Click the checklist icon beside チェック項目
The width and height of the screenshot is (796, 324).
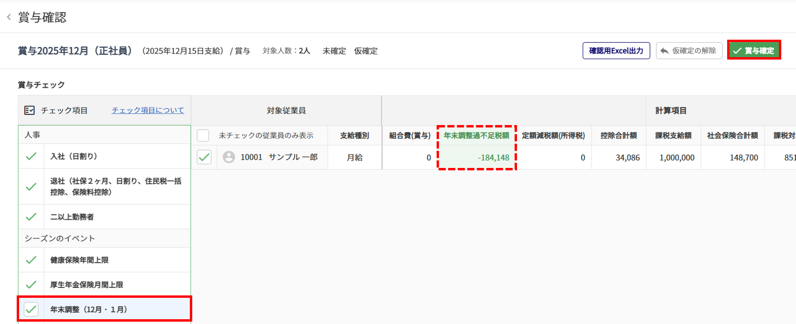pyautogui.click(x=29, y=110)
